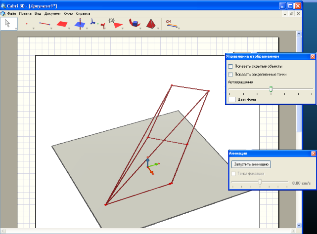This screenshot has height=234, width=317.
Task: Expand the Point tool dropdown arrow
Action: pos(34,29)
